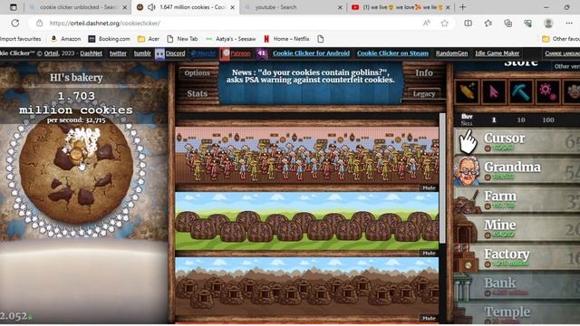The height and width of the screenshot is (326, 580).
Task: Click the address bar URL
Action: (x=105, y=24)
